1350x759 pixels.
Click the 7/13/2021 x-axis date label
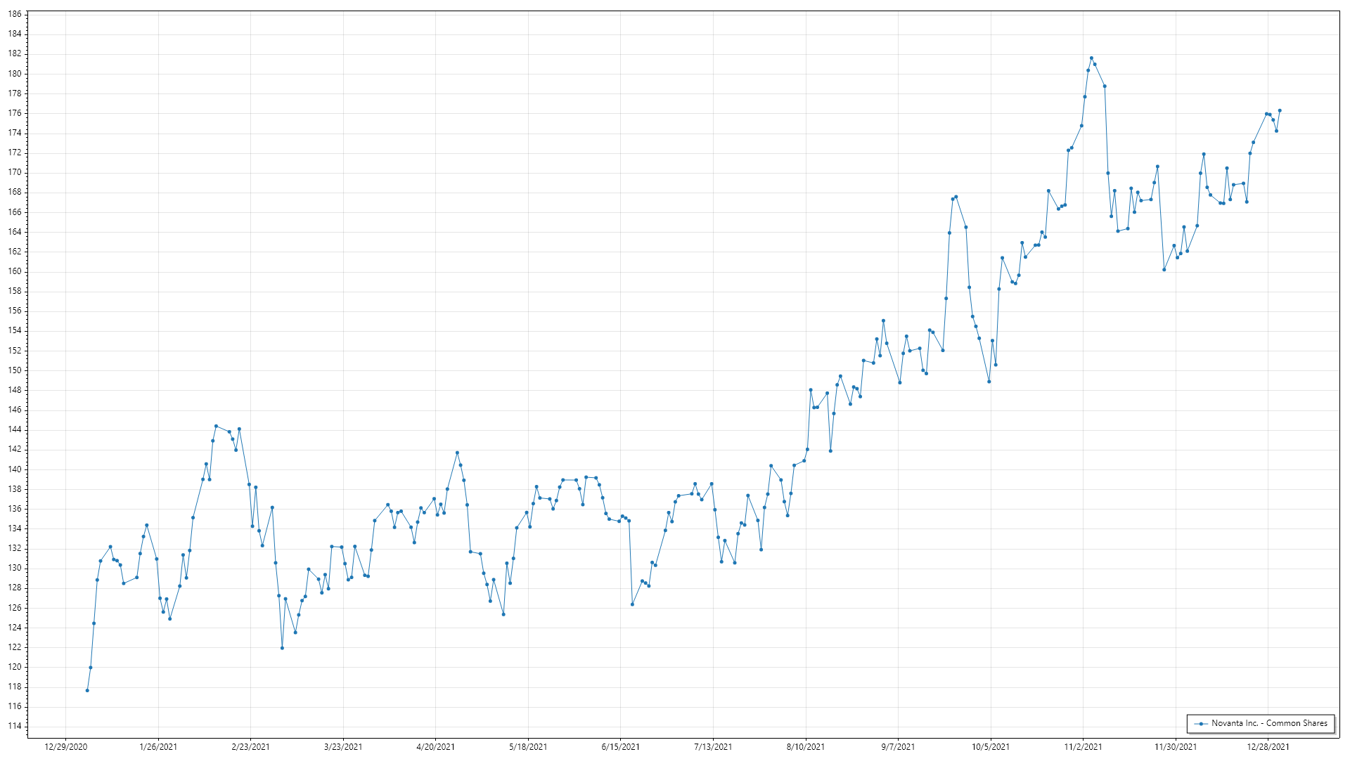pos(713,747)
